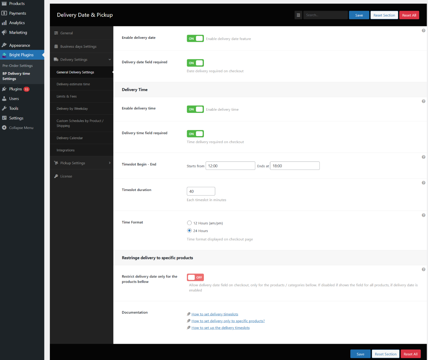The image size is (428, 360).
Task: Disable the Delivery time field required switch
Action: pyautogui.click(x=195, y=134)
